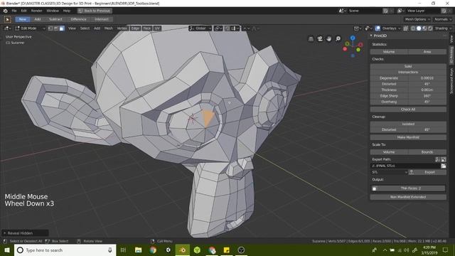Toggle the Overlays visibility button
The width and height of the screenshot is (455, 256).
pyautogui.click(x=378, y=28)
